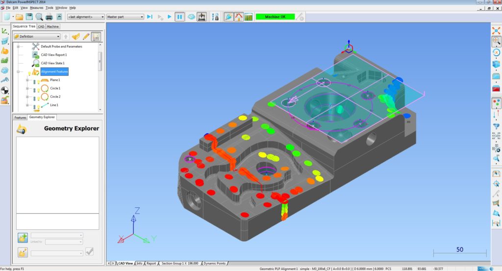
Task: Open the Measures menu
Action: click(x=36, y=8)
